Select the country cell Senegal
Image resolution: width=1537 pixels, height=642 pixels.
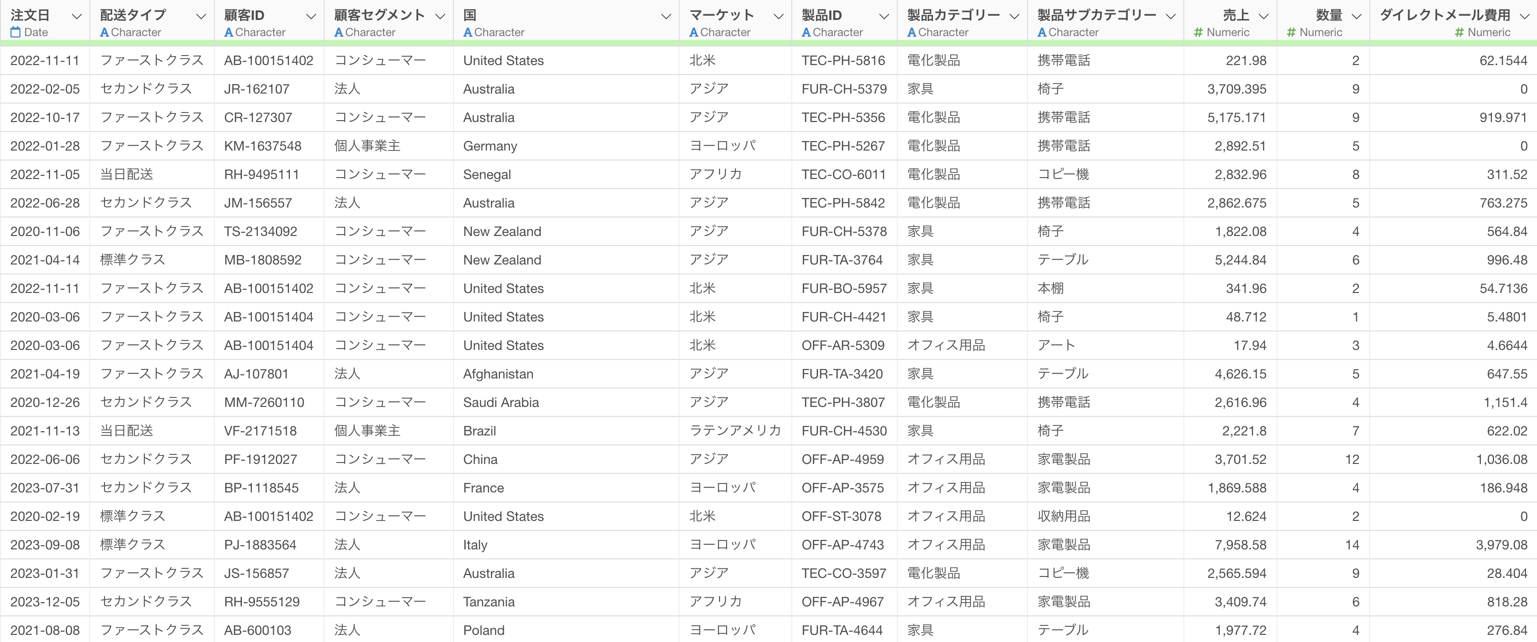pos(487,175)
